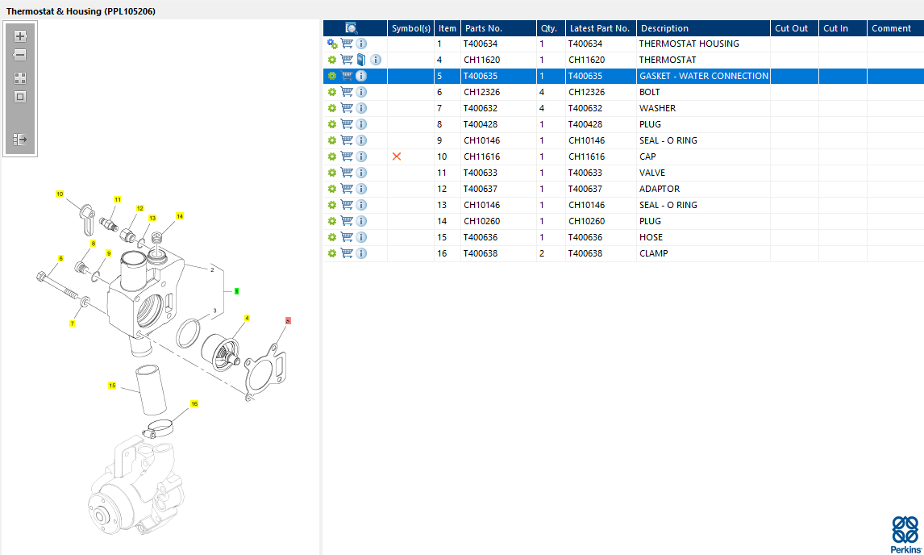Sort by the Symbol(s) column header
Viewport: 924px width, 555px height.
(x=410, y=28)
